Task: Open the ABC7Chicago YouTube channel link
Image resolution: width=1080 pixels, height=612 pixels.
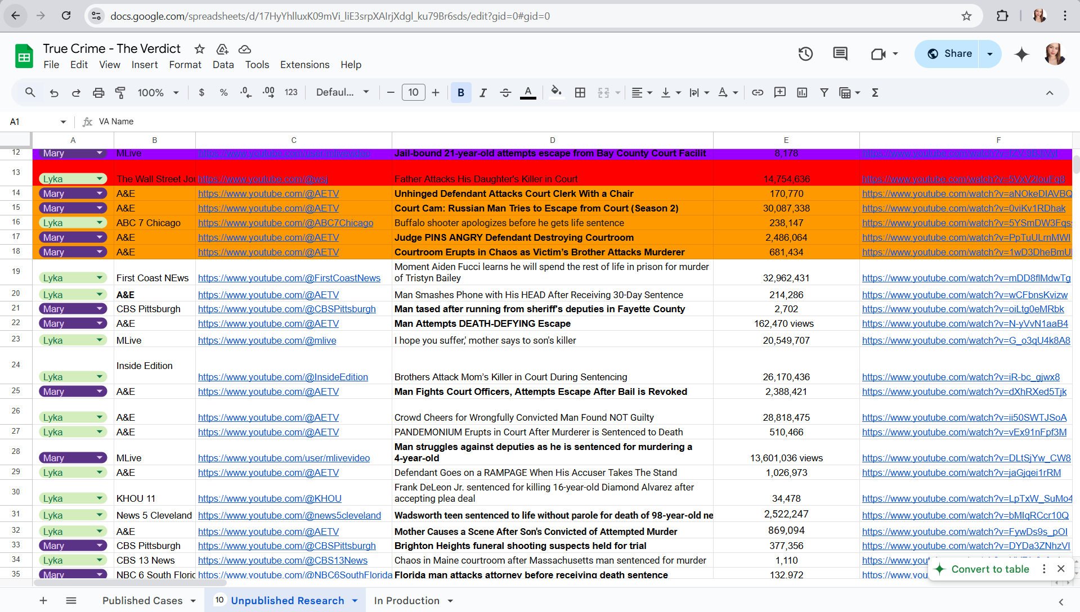Action: coord(285,223)
